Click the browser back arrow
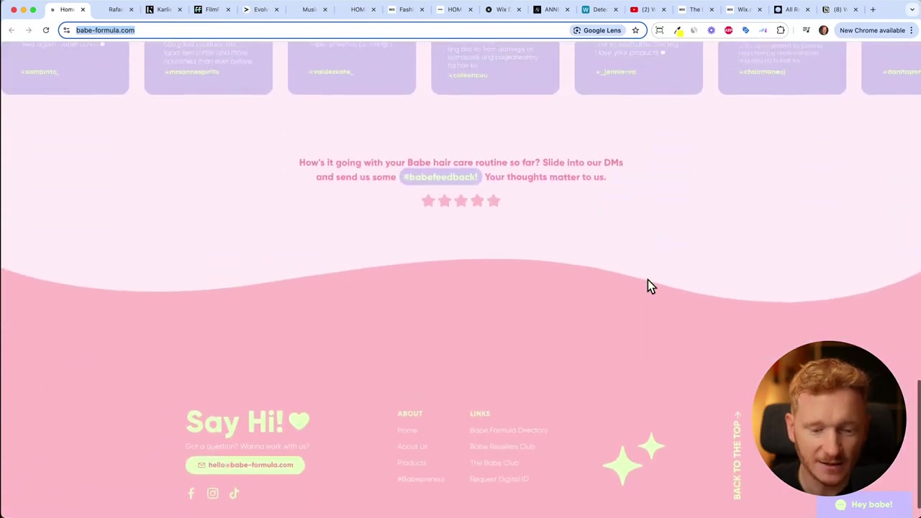The image size is (921, 518). 12,30
